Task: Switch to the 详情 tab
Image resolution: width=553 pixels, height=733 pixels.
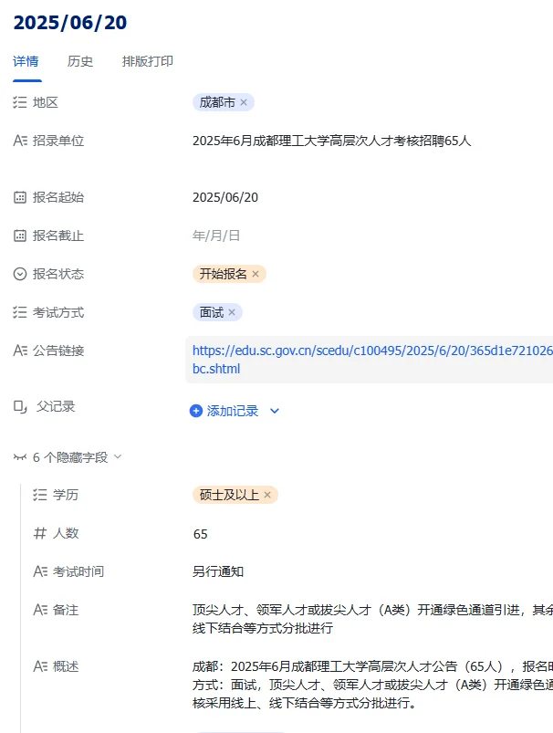Action: [26, 61]
